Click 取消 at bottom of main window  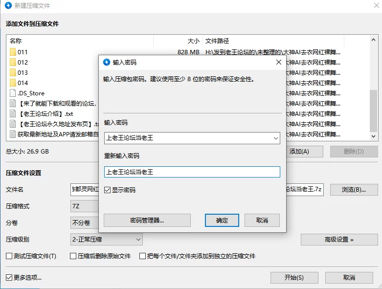point(349,278)
